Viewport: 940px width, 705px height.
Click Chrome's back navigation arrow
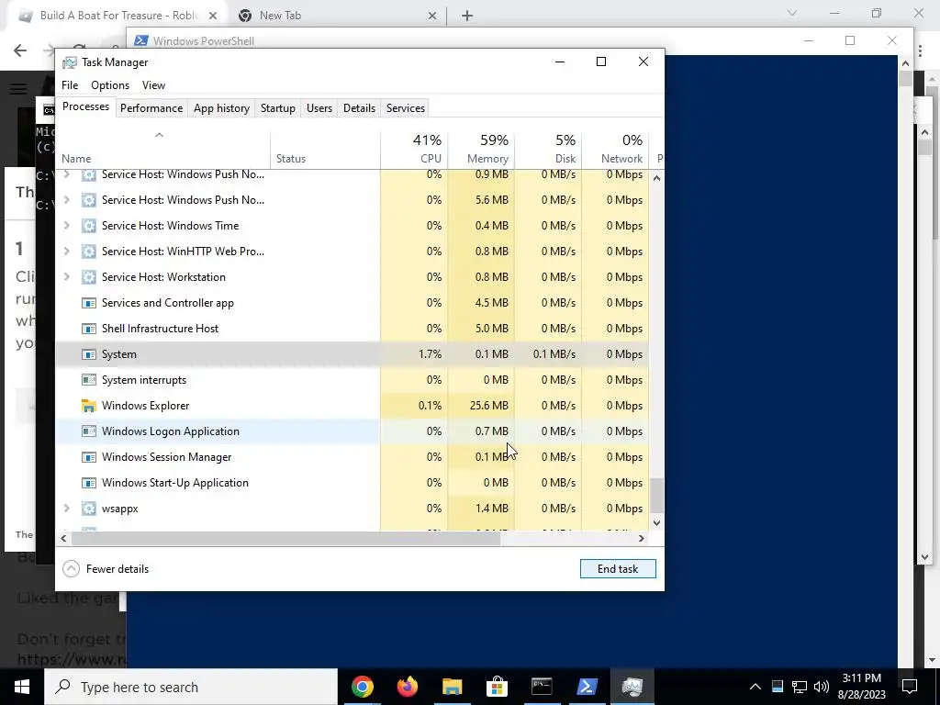(x=20, y=50)
